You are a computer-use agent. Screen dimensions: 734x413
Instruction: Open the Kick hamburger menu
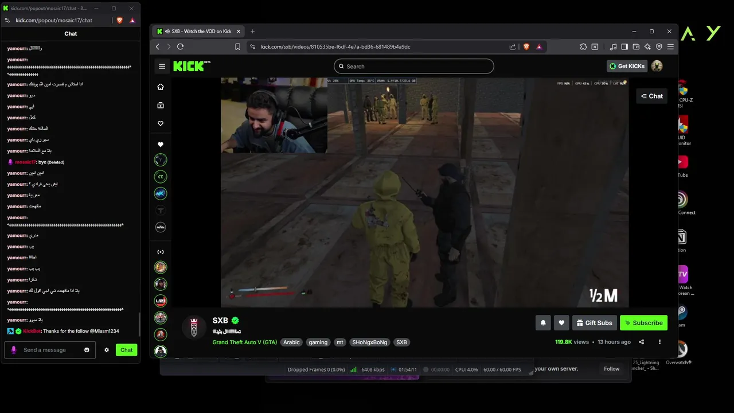click(x=162, y=66)
